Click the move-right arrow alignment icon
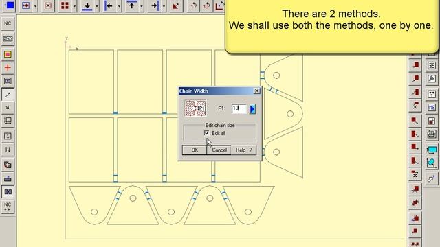This screenshot has height=247, width=440. (x=154, y=5)
